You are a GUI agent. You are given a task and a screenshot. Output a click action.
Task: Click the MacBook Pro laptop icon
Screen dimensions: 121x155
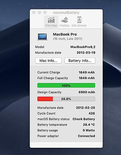click(42, 37)
